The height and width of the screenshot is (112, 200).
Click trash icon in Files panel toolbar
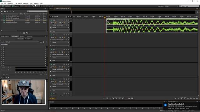[13, 11]
